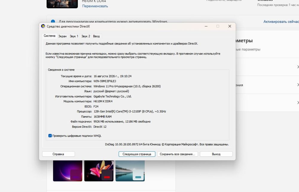Image resolution: width=299 pixels, height=192 pixels.
Task: Click the info icon in activation banner
Action: coord(53,21)
